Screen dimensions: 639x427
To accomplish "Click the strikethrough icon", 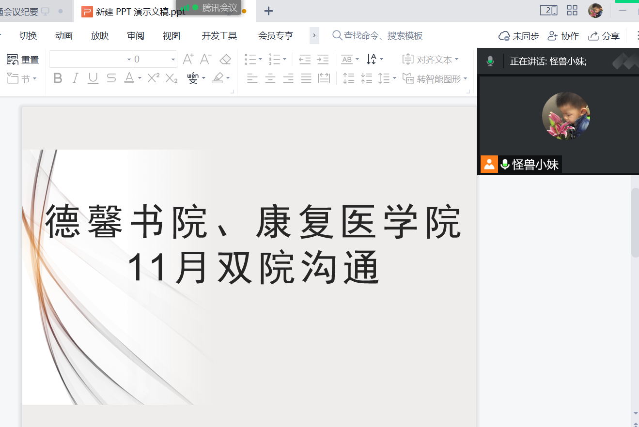I will coord(111,78).
